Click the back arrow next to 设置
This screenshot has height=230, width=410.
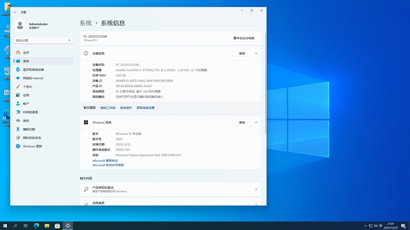coord(15,12)
